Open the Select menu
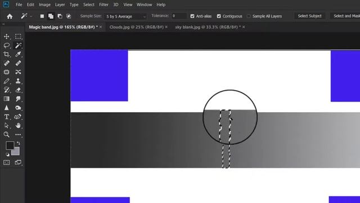This screenshot has width=360, height=203. tap(89, 5)
